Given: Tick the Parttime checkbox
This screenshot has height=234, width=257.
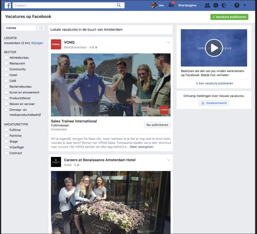Looking at the screenshot, I should (6, 136).
